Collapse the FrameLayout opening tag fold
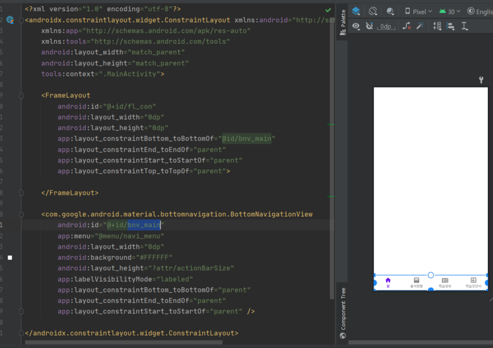The width and height of the screenshot is (493, 348). 22,96
